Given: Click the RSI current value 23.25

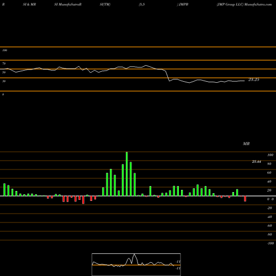Looking at the screenshot, I should [254, 79].
